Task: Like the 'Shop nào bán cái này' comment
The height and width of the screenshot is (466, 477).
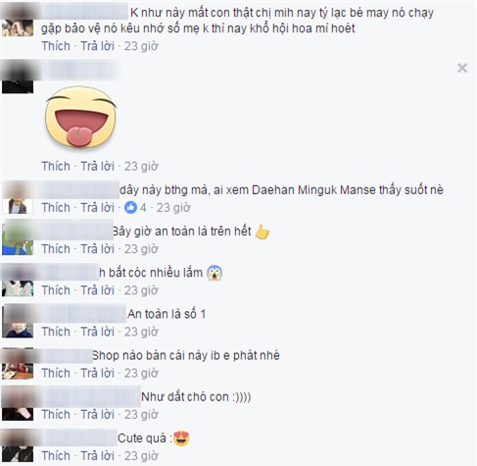Action: click(56, 373)
